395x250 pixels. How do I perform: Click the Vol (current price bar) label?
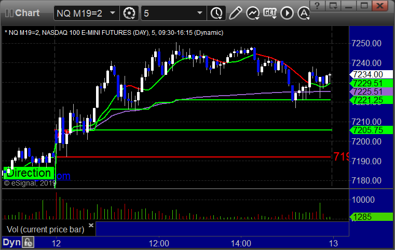[x=45, y=229]
